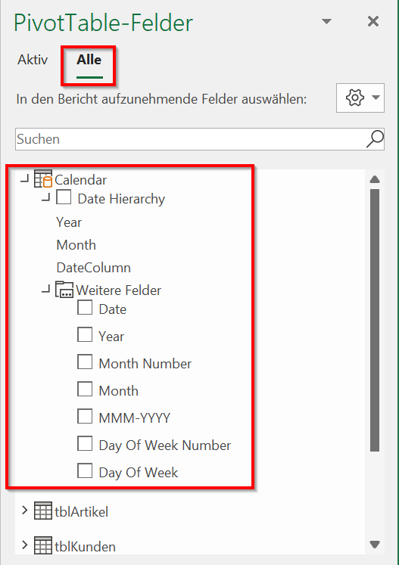Screen dimensions: 399x565
Task: Toggle the Day Of Week Number checkbox
Action: tap(85, 443)
